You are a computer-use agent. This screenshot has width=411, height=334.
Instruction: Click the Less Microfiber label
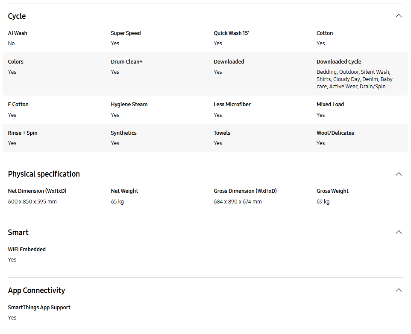pos(232,105)
